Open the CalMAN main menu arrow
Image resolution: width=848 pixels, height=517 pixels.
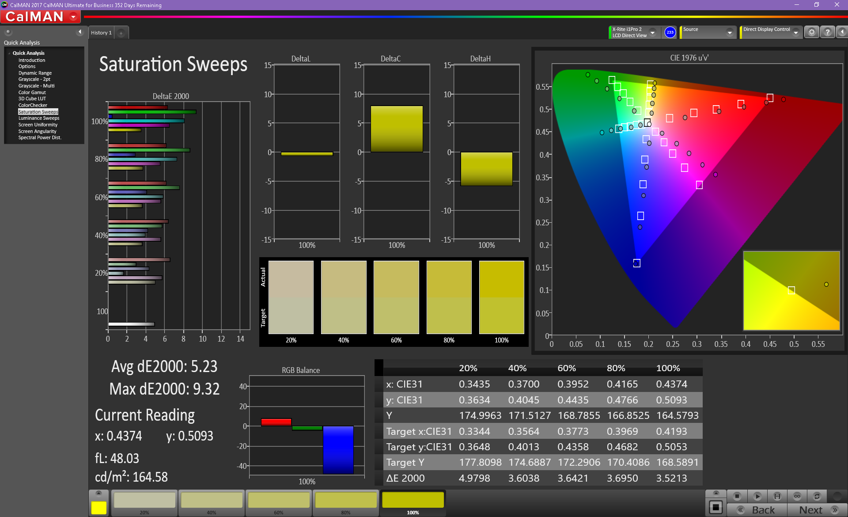point(73,17)
